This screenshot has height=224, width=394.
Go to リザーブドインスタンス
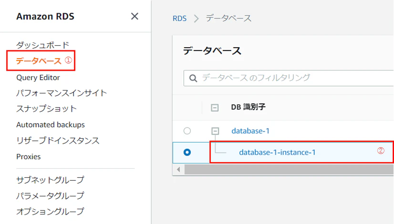(x=58, y=141)
